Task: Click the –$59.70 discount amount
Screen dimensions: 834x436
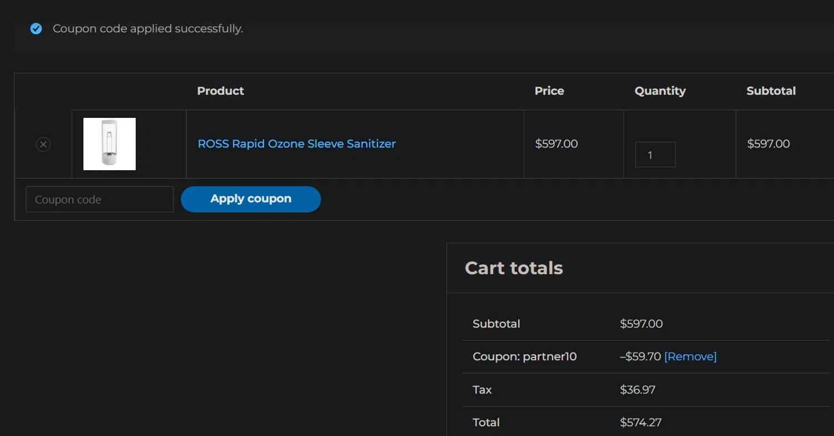Action: click(x=640, y=356)
